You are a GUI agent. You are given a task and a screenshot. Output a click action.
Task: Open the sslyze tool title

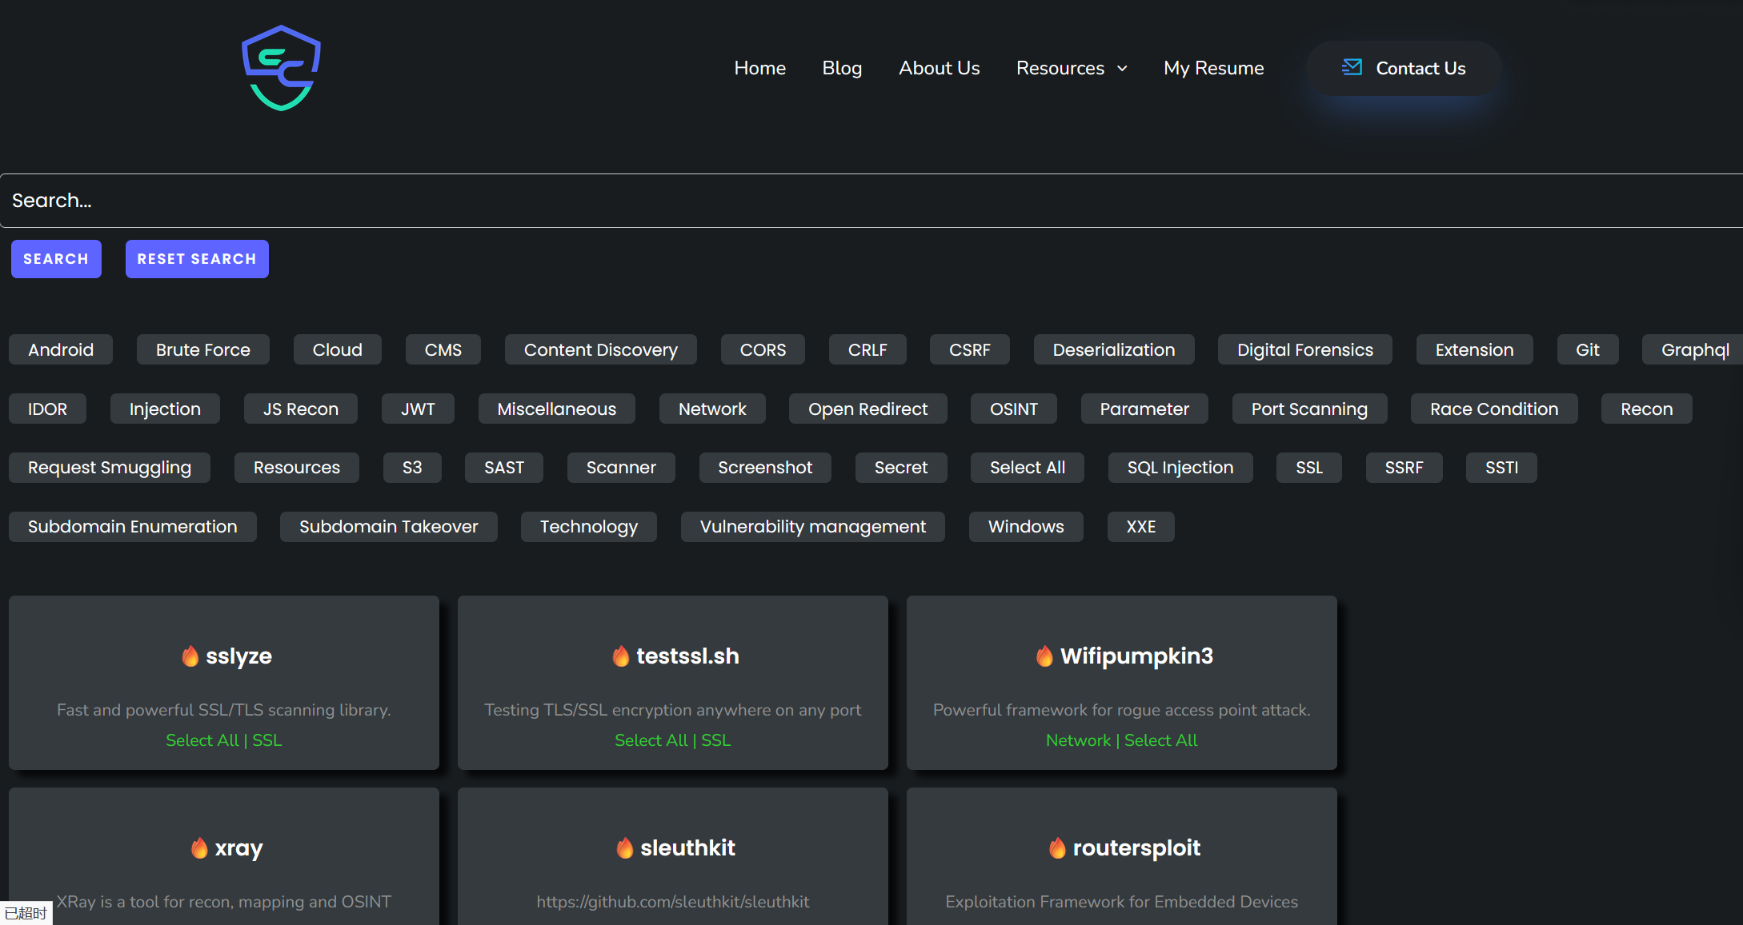[x=238, y=656]
